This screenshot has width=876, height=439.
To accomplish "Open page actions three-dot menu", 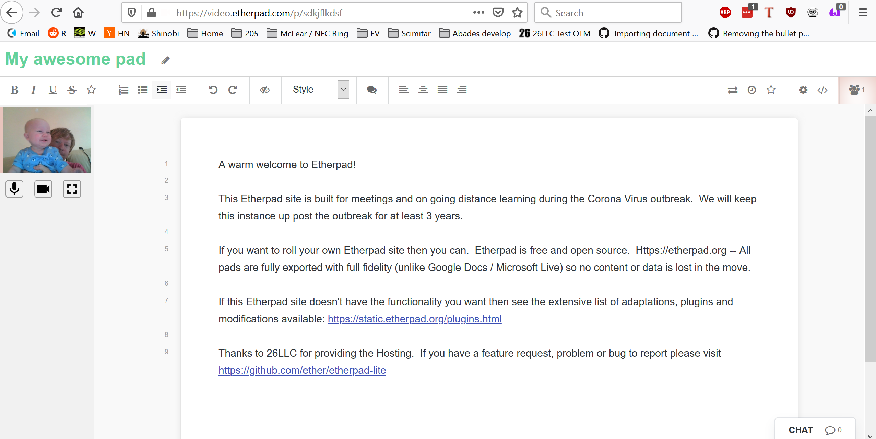I will [x=478, y=13].
